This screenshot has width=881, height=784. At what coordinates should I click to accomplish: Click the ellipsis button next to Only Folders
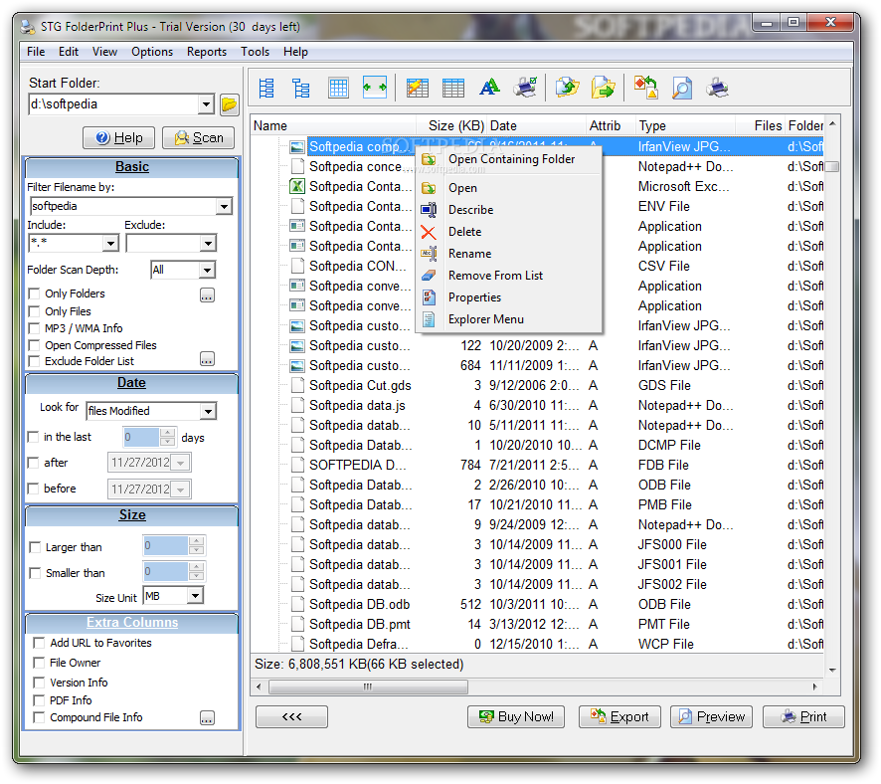(208, 295)
